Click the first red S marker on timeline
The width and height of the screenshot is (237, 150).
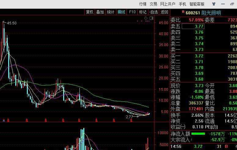8,120
